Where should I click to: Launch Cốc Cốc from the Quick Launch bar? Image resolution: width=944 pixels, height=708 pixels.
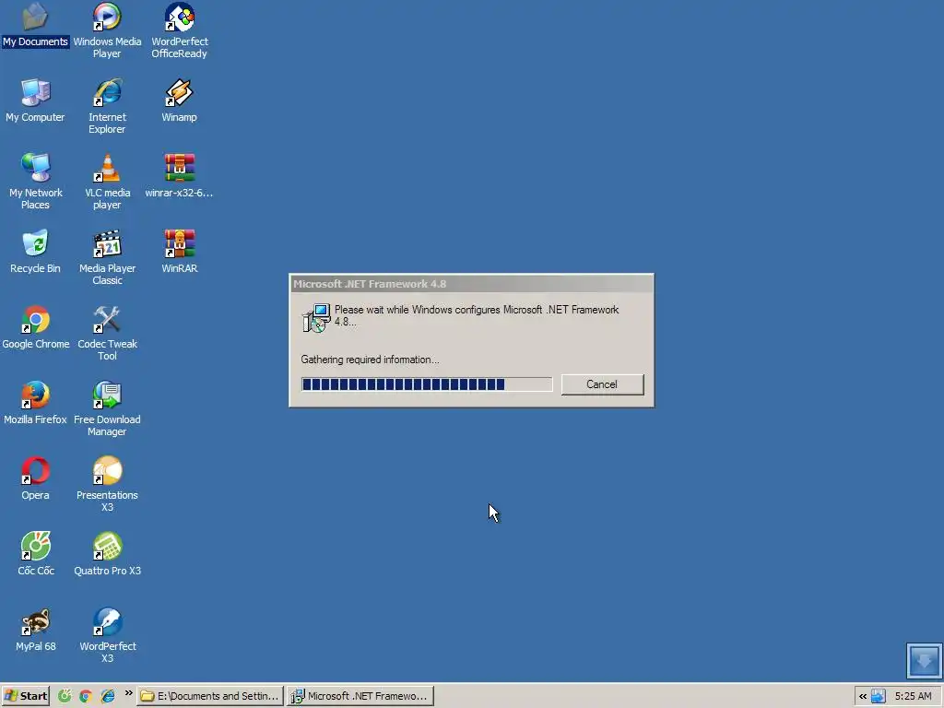coord(65,696)
